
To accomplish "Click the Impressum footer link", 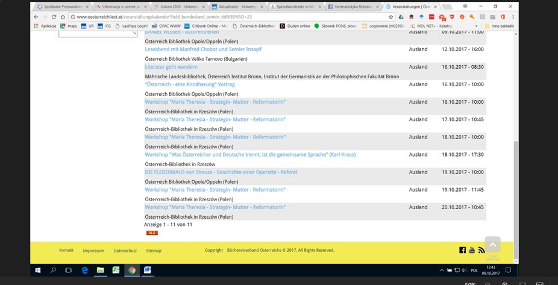I will coord(93,251).
